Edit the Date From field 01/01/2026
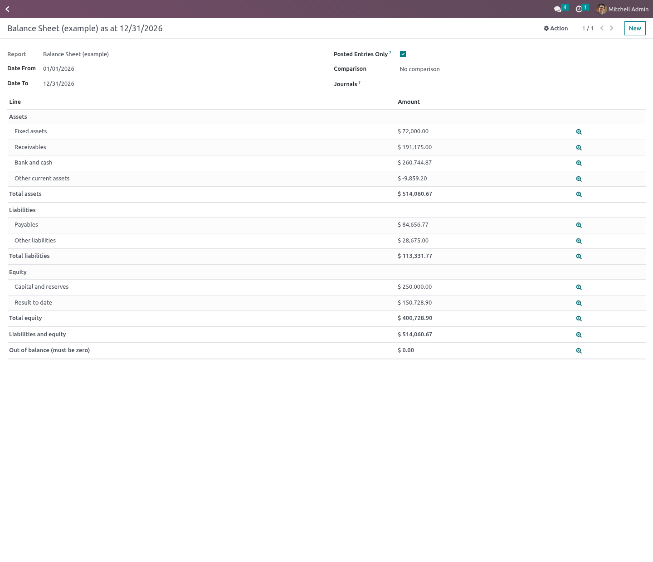Screen dimensions: 653x562 coord(58,69)
